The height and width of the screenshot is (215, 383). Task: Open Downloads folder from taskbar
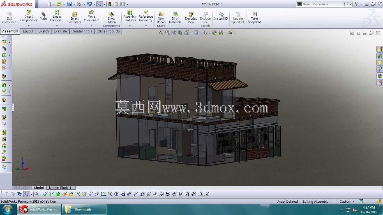click(84, 209)
